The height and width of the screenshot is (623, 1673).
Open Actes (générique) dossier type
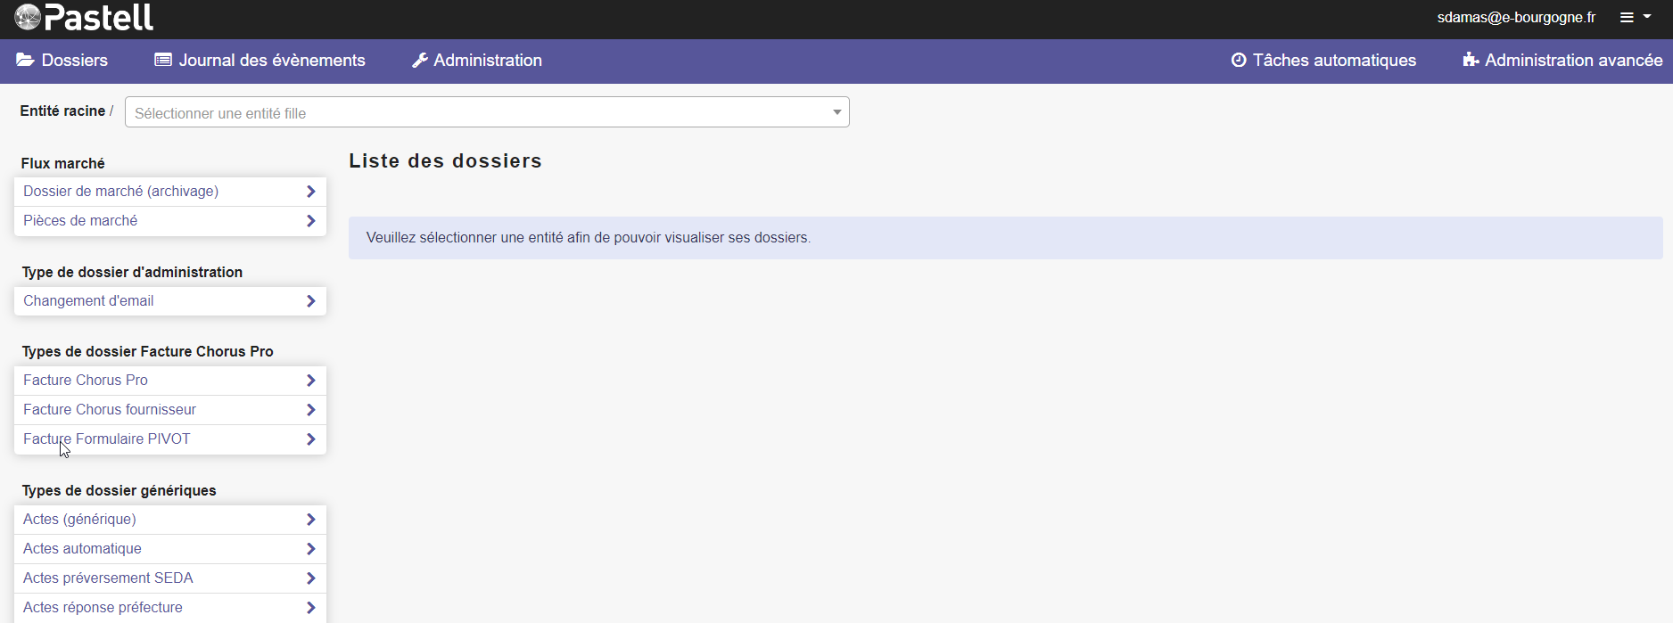click(79, 520)
